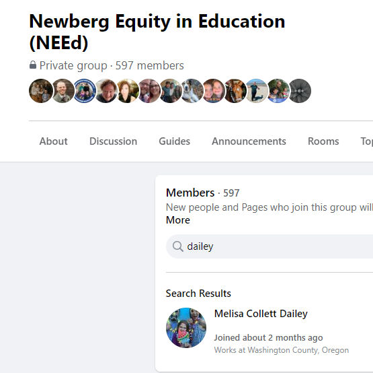373x373 pixels.
Task: Click the first member avatar in the row
Action: (41, 91)
